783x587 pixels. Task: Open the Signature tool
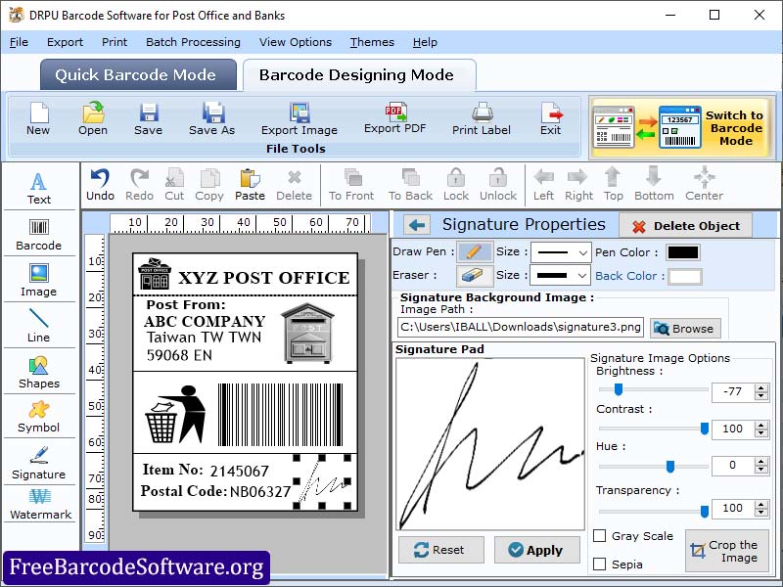[x=38, y=462]
